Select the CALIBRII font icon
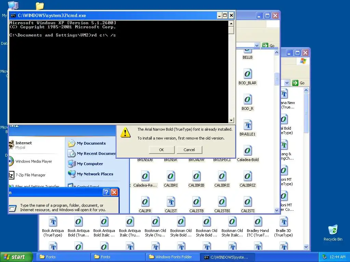The height and width of the screenshot is (262, 350). pyautogui.click(x=222, y=176)
